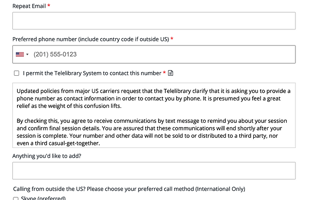Click the document icon beside permit checkbox
Image resolution: width=310 pixels, height=200 pixels.
(171, 73)
